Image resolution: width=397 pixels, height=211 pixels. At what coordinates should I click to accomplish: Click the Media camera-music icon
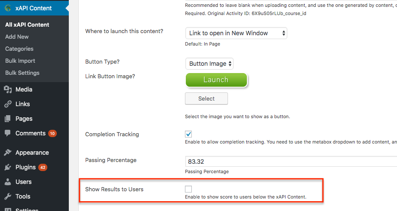click(x=8, y=89)
